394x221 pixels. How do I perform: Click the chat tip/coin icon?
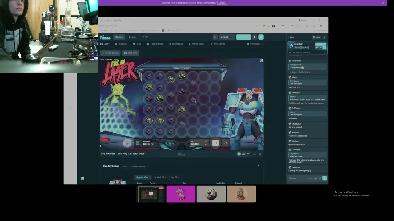[x=315, y=178]
